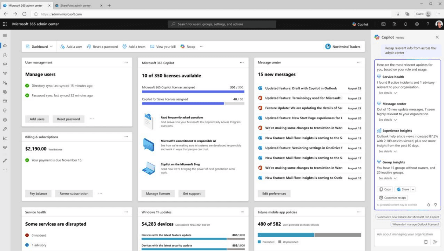Open Intune mobile app policies options
Image resolution: width=444 pixels, height=251 pixels.
pyautogui.click(x=359, y=212)
